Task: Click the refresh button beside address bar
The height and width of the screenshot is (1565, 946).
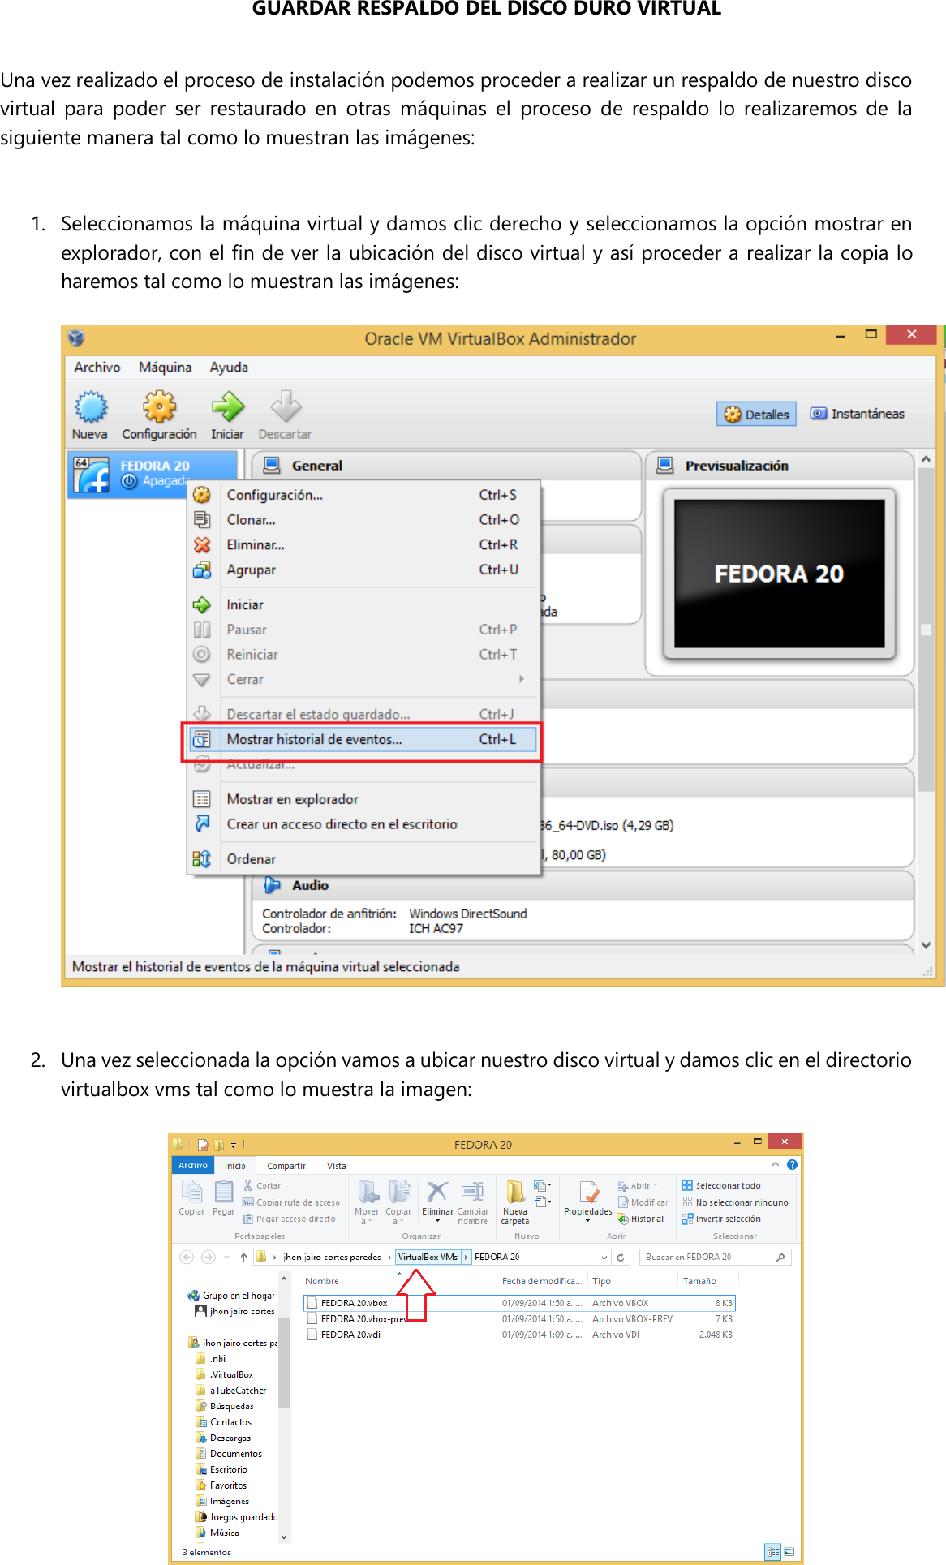Action: tap(621, 1258)
